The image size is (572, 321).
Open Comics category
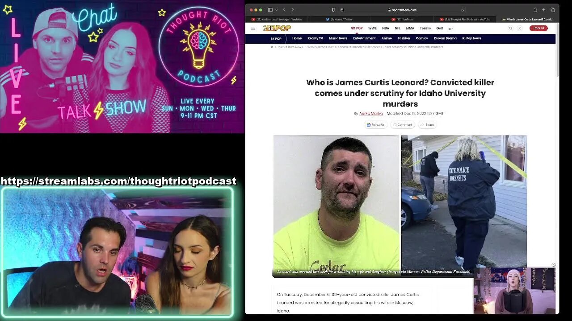point(422,38)
